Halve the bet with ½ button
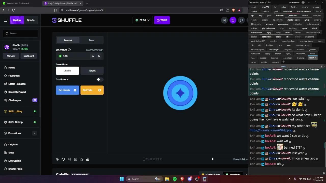The width and height of the screenshot is (326, 183). click(93, 56)
